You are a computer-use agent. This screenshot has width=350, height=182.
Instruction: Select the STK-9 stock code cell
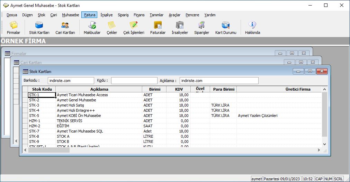[x=42, y=142]
